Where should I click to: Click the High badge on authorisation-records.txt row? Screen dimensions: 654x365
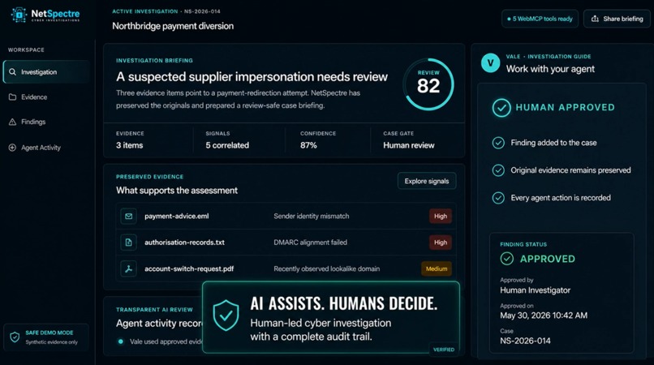(x=441, y=243)
